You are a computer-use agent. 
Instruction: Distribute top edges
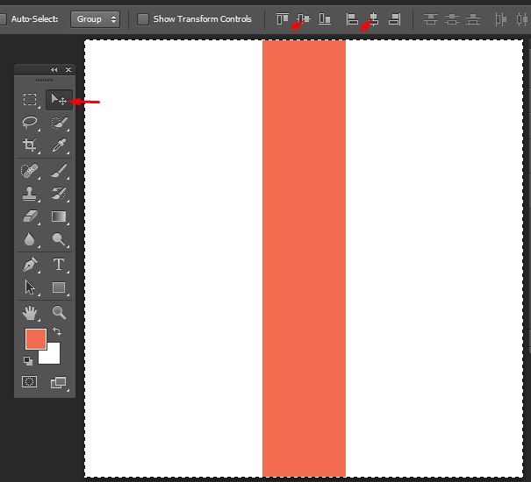click(x=431, y=19)
